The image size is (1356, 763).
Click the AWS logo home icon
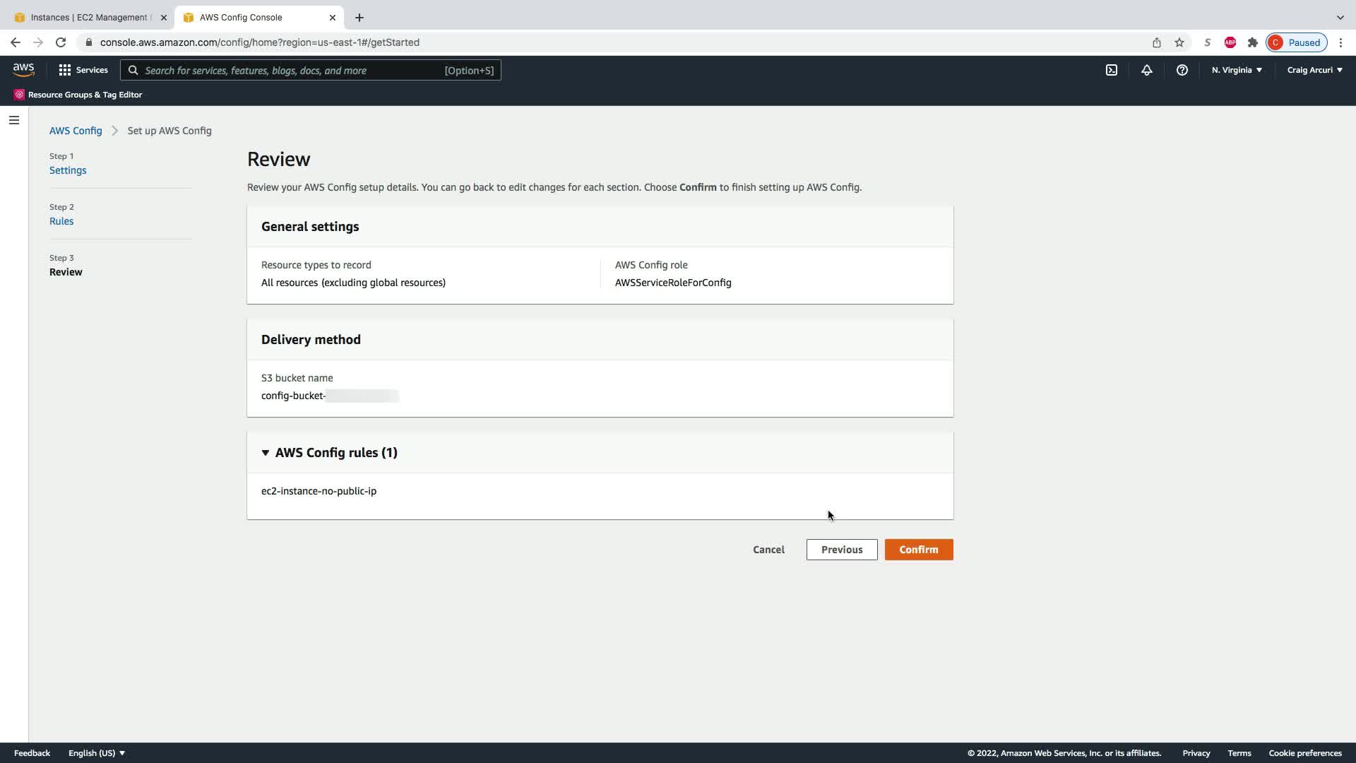click(x=23, y=69)
